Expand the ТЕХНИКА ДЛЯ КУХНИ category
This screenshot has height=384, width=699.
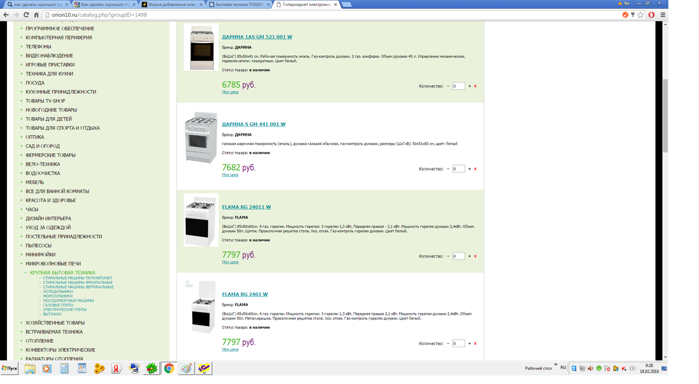click(x=22, y=74)
